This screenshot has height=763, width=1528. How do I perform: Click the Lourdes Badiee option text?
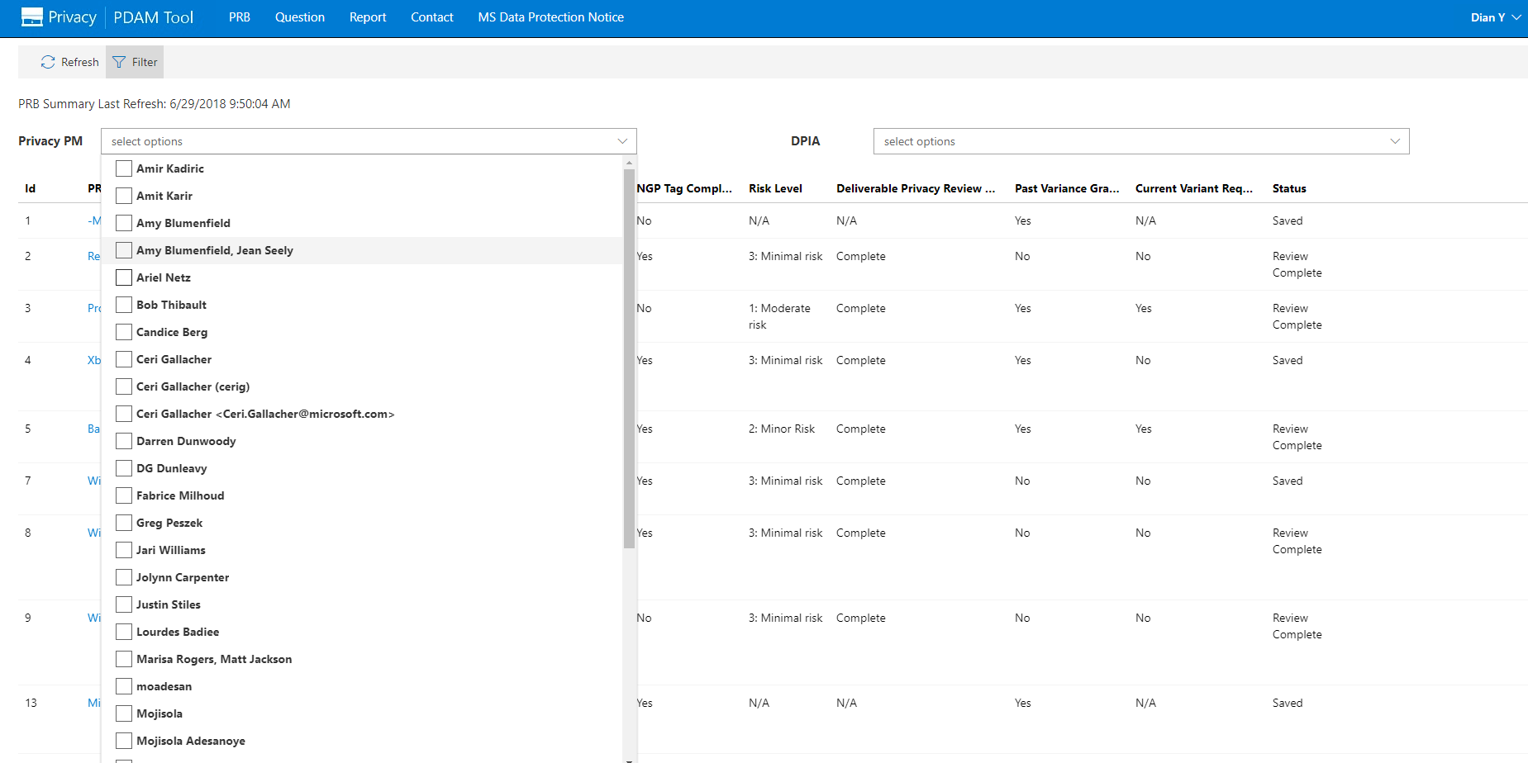click(x=178, y=632)
